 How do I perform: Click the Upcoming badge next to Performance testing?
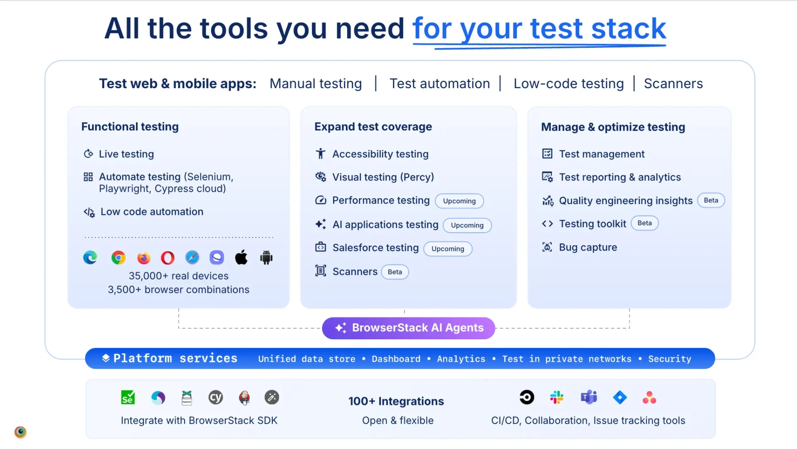459,201
